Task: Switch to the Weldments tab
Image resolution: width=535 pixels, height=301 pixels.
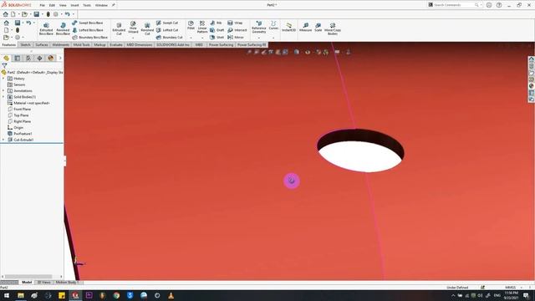Action: [x=61, y=44]
